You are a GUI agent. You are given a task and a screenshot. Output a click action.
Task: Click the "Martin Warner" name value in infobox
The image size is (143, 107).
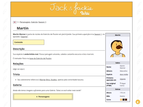(x=123, y=67)
